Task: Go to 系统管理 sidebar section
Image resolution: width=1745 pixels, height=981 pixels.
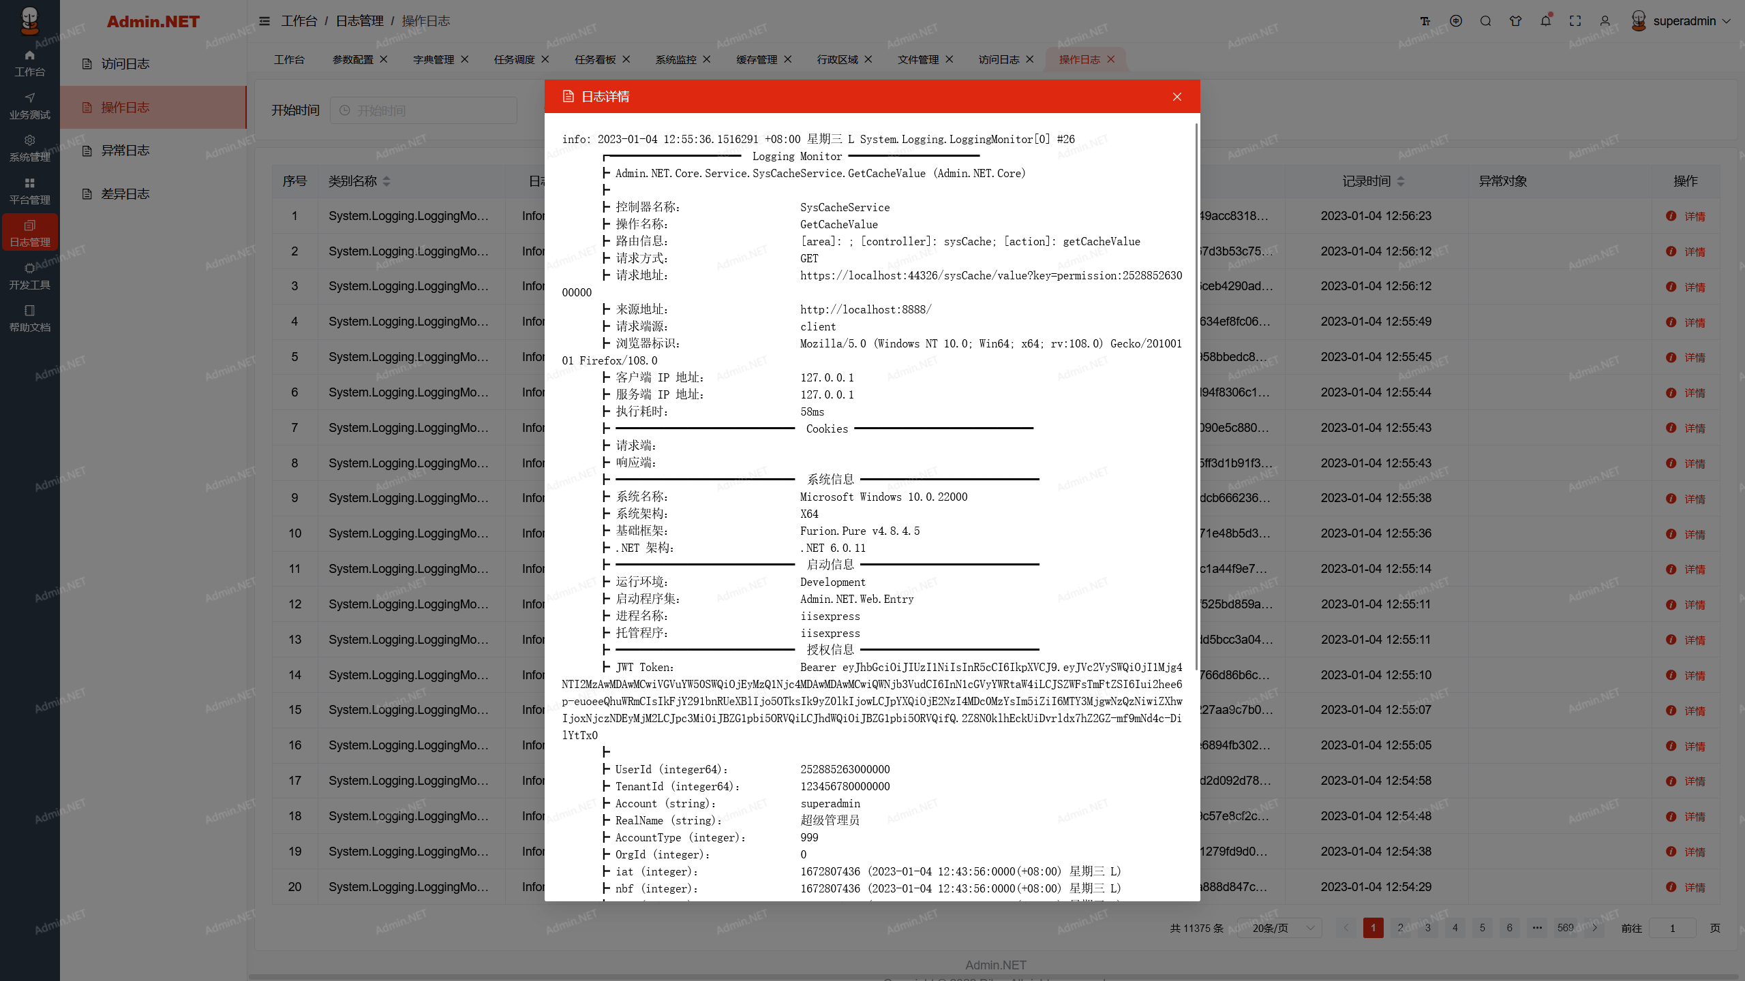Action: pos(29,148)
